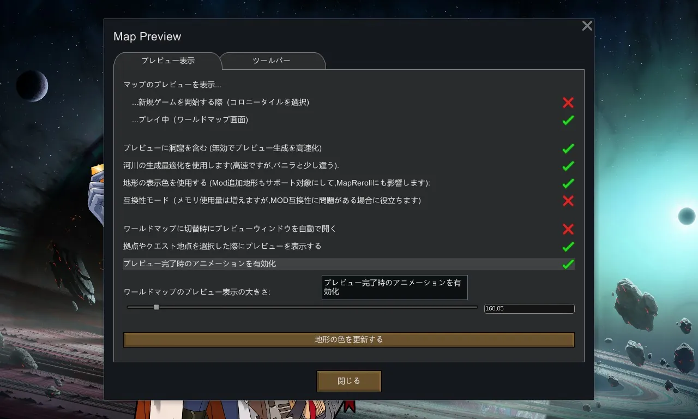Click the ワールドマップに切替時 auto-open label

(230, 229)
